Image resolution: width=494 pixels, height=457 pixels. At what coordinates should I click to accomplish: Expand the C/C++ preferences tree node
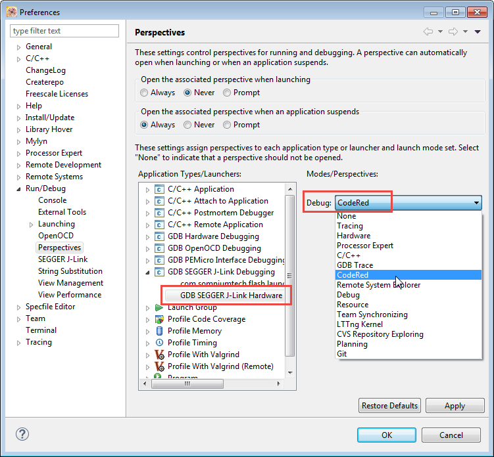pyautogui.click(x=18, y=58)
